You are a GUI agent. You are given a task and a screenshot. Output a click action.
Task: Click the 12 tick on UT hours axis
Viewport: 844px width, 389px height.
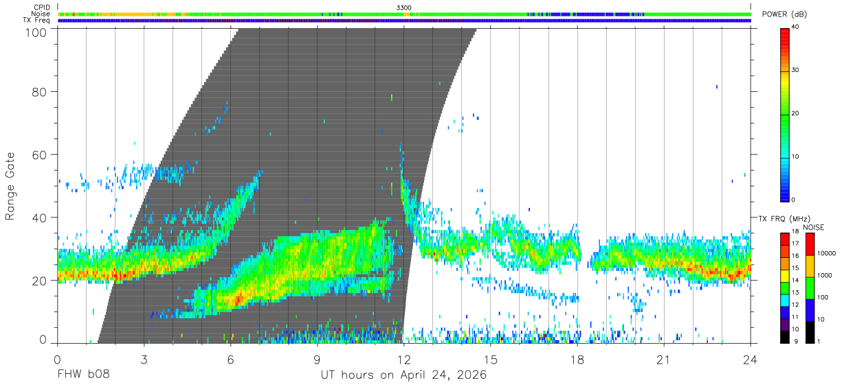(403, 359)
